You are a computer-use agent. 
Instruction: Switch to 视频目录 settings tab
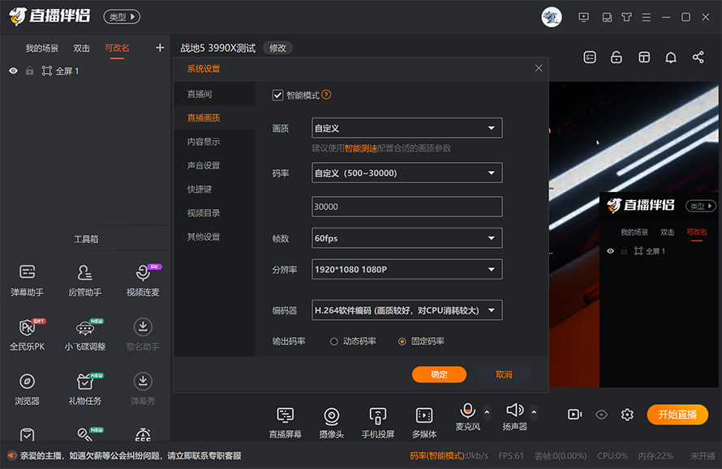click(215, 213)
